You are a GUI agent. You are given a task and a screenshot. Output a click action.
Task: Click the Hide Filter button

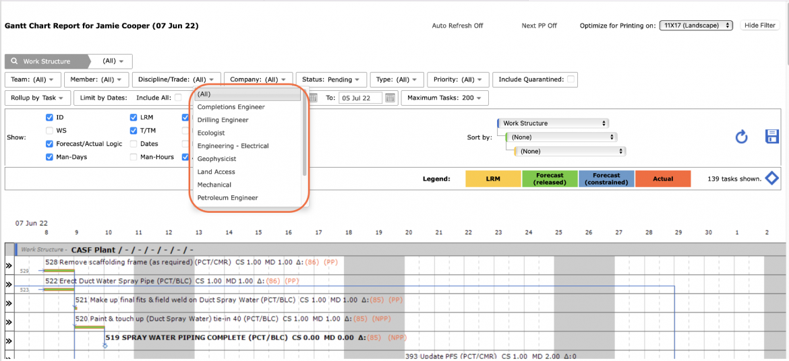[760, 25]
